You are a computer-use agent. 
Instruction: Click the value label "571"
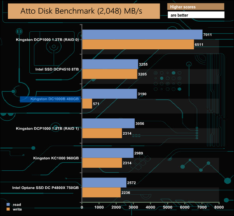(x=96, y=104)
